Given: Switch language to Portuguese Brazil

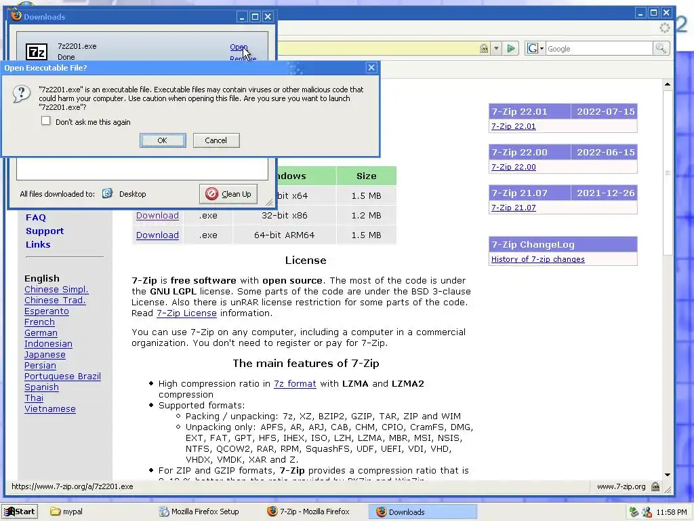Looking at the screenshot, I should click(x=62, y=377).
